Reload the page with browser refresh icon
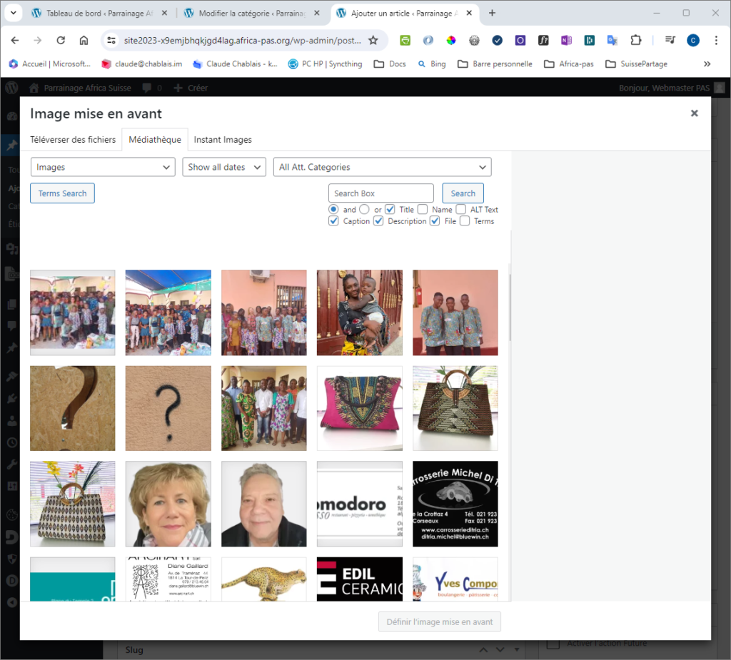Viewport: 731px width, 660px height. click(61, 41)
